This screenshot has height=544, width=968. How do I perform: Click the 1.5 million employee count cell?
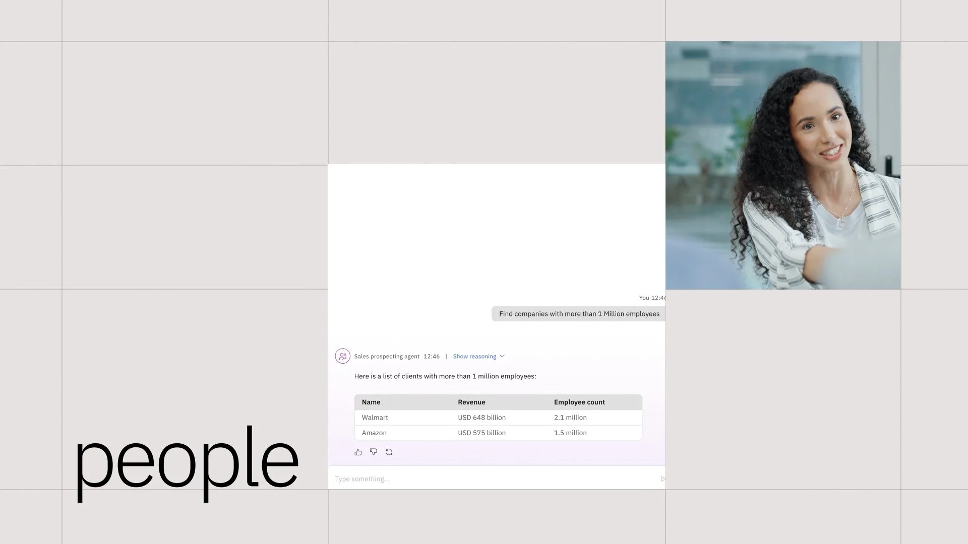click(x=570, y=433)
